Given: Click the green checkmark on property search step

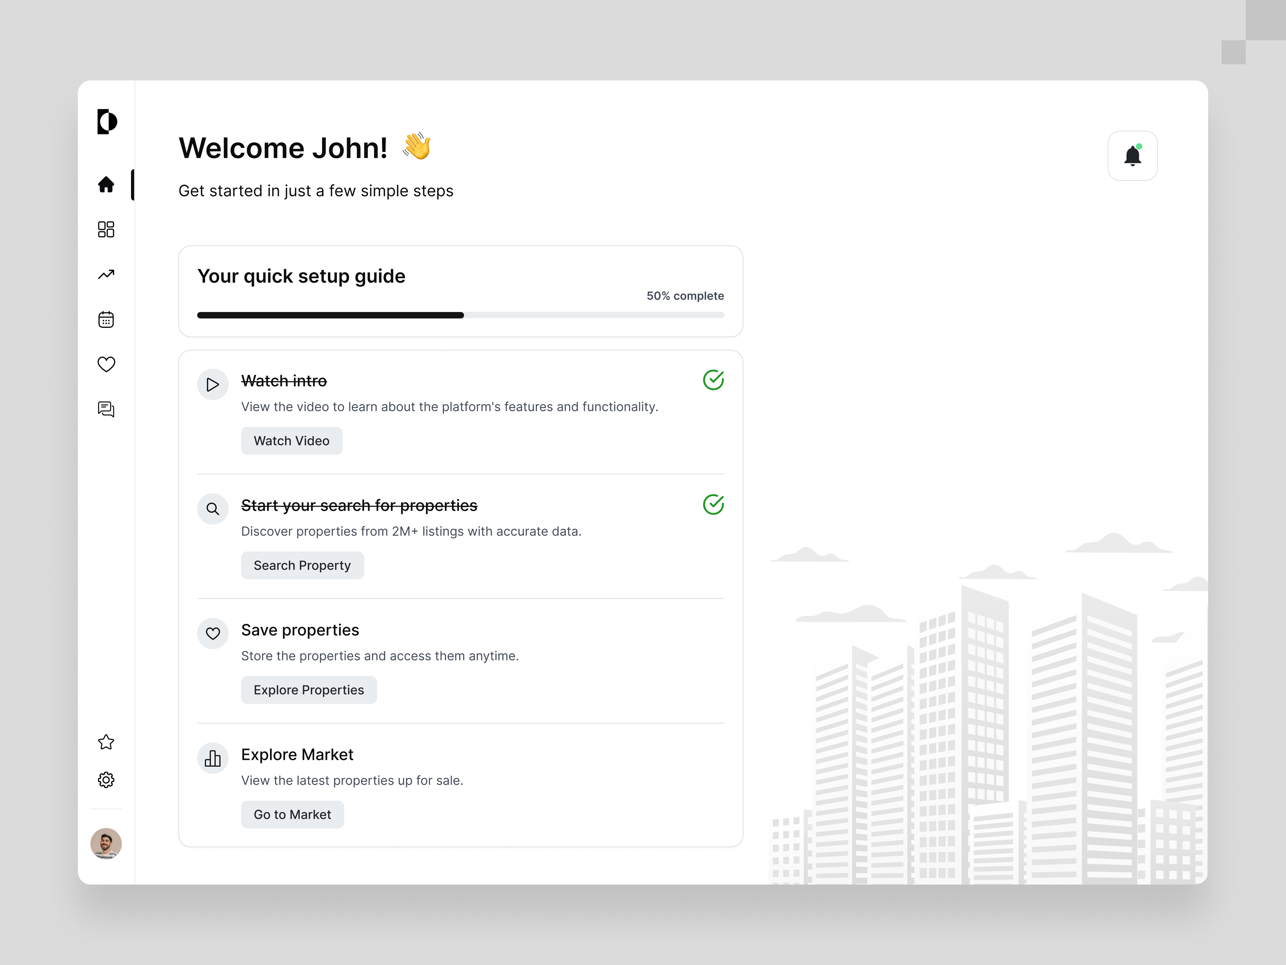Looking at the screenshot, I should (713, 504).
